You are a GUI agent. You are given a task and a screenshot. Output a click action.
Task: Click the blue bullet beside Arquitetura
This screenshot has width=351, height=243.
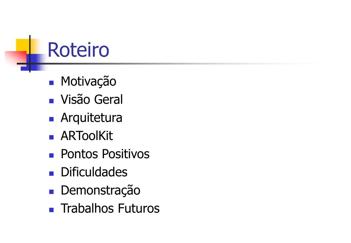51,119
